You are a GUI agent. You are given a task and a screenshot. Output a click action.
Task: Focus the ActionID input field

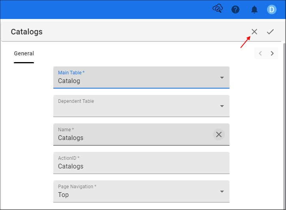[x=141, y=163]
